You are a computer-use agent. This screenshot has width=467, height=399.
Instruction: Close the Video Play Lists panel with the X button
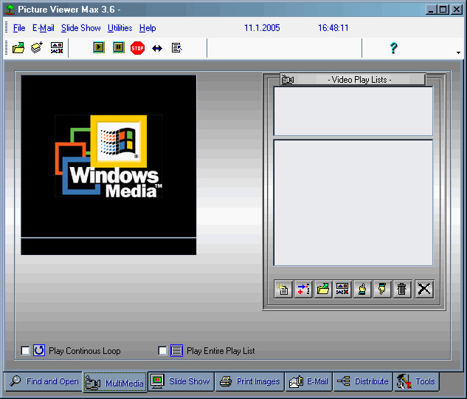(x=424, y=289)
